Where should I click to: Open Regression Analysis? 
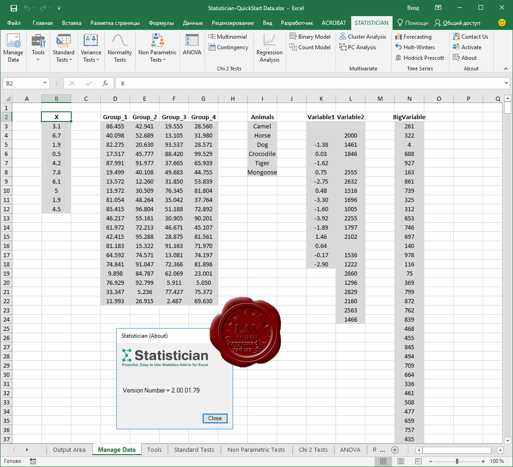tap(269, 48)
